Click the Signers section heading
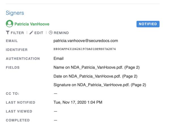 tap(15, 13)
